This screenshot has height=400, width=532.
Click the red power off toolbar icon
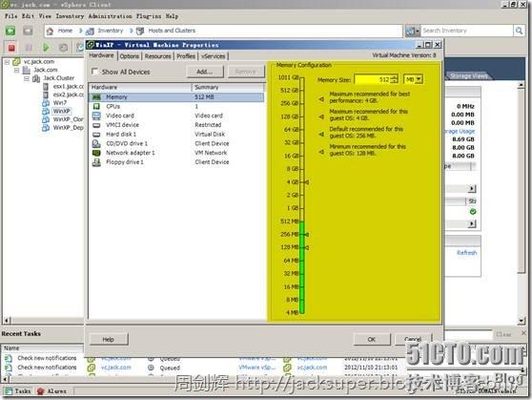pyautogui.click(x=11, y=48)
